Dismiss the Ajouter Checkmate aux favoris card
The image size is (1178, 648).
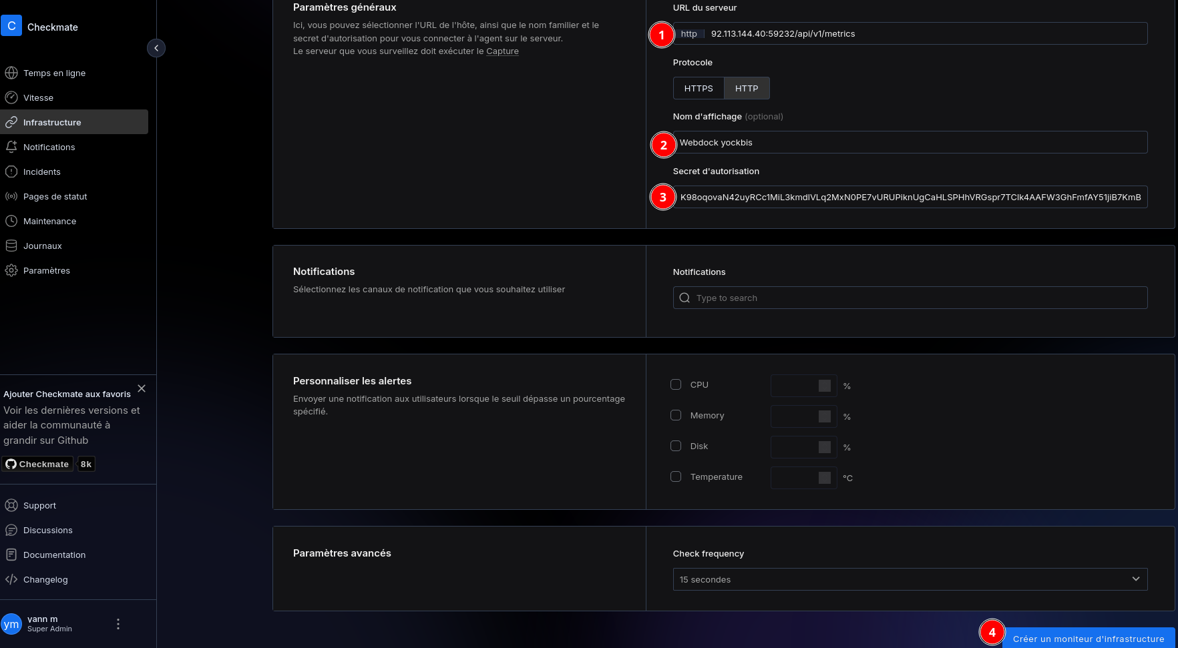[142, 388]
